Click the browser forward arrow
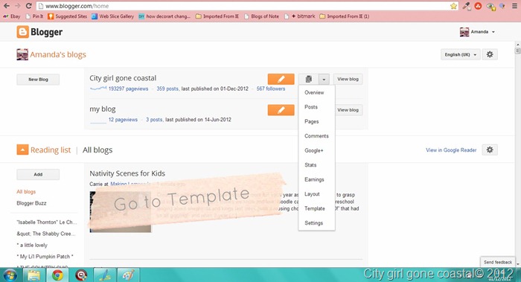The height and width of the screenshot is (282, 521). [17, 6]
